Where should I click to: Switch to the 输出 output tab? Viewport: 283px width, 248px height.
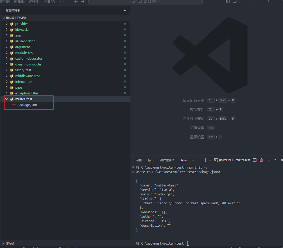point(150,160)
